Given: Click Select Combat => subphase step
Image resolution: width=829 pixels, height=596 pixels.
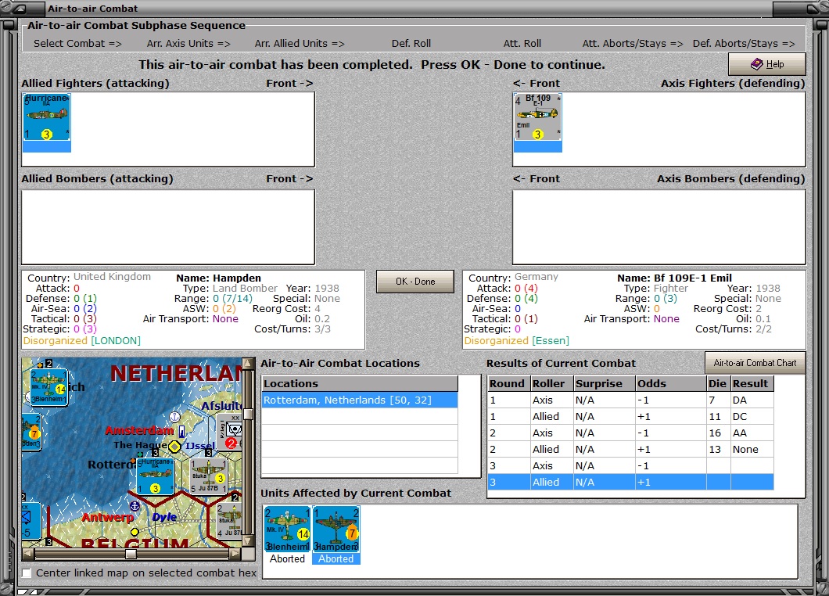Looking at the screenshot, I should (x=77, y=43).
